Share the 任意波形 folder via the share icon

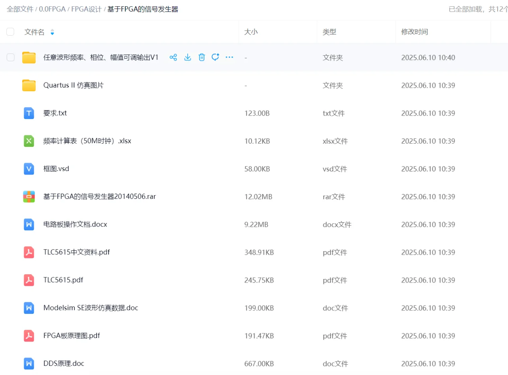pos(173,57)
